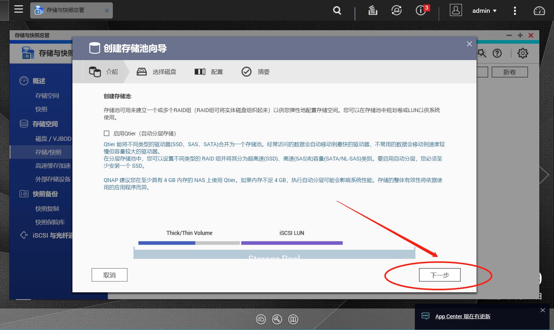This screenshot has width=554, height=330.
Task: Open the App Center update link
Action: click(463, 316)
